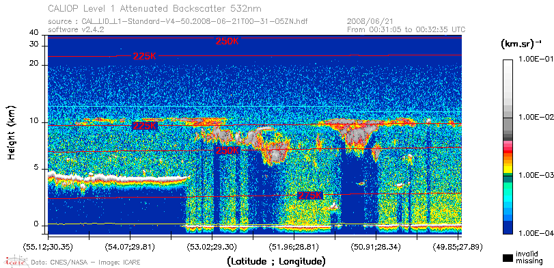The width and height of the screenshot is (554, 268).
Task: Click the '275K' isotherm label
Action: (x=310, y=196)
